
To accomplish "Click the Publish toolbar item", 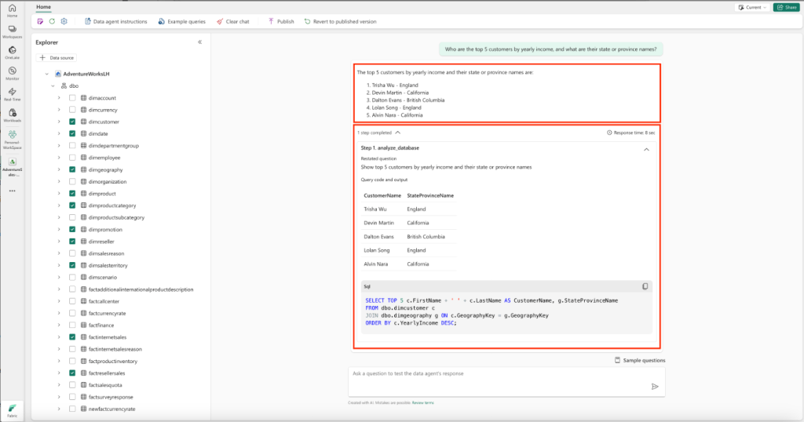I will point(281,21).
